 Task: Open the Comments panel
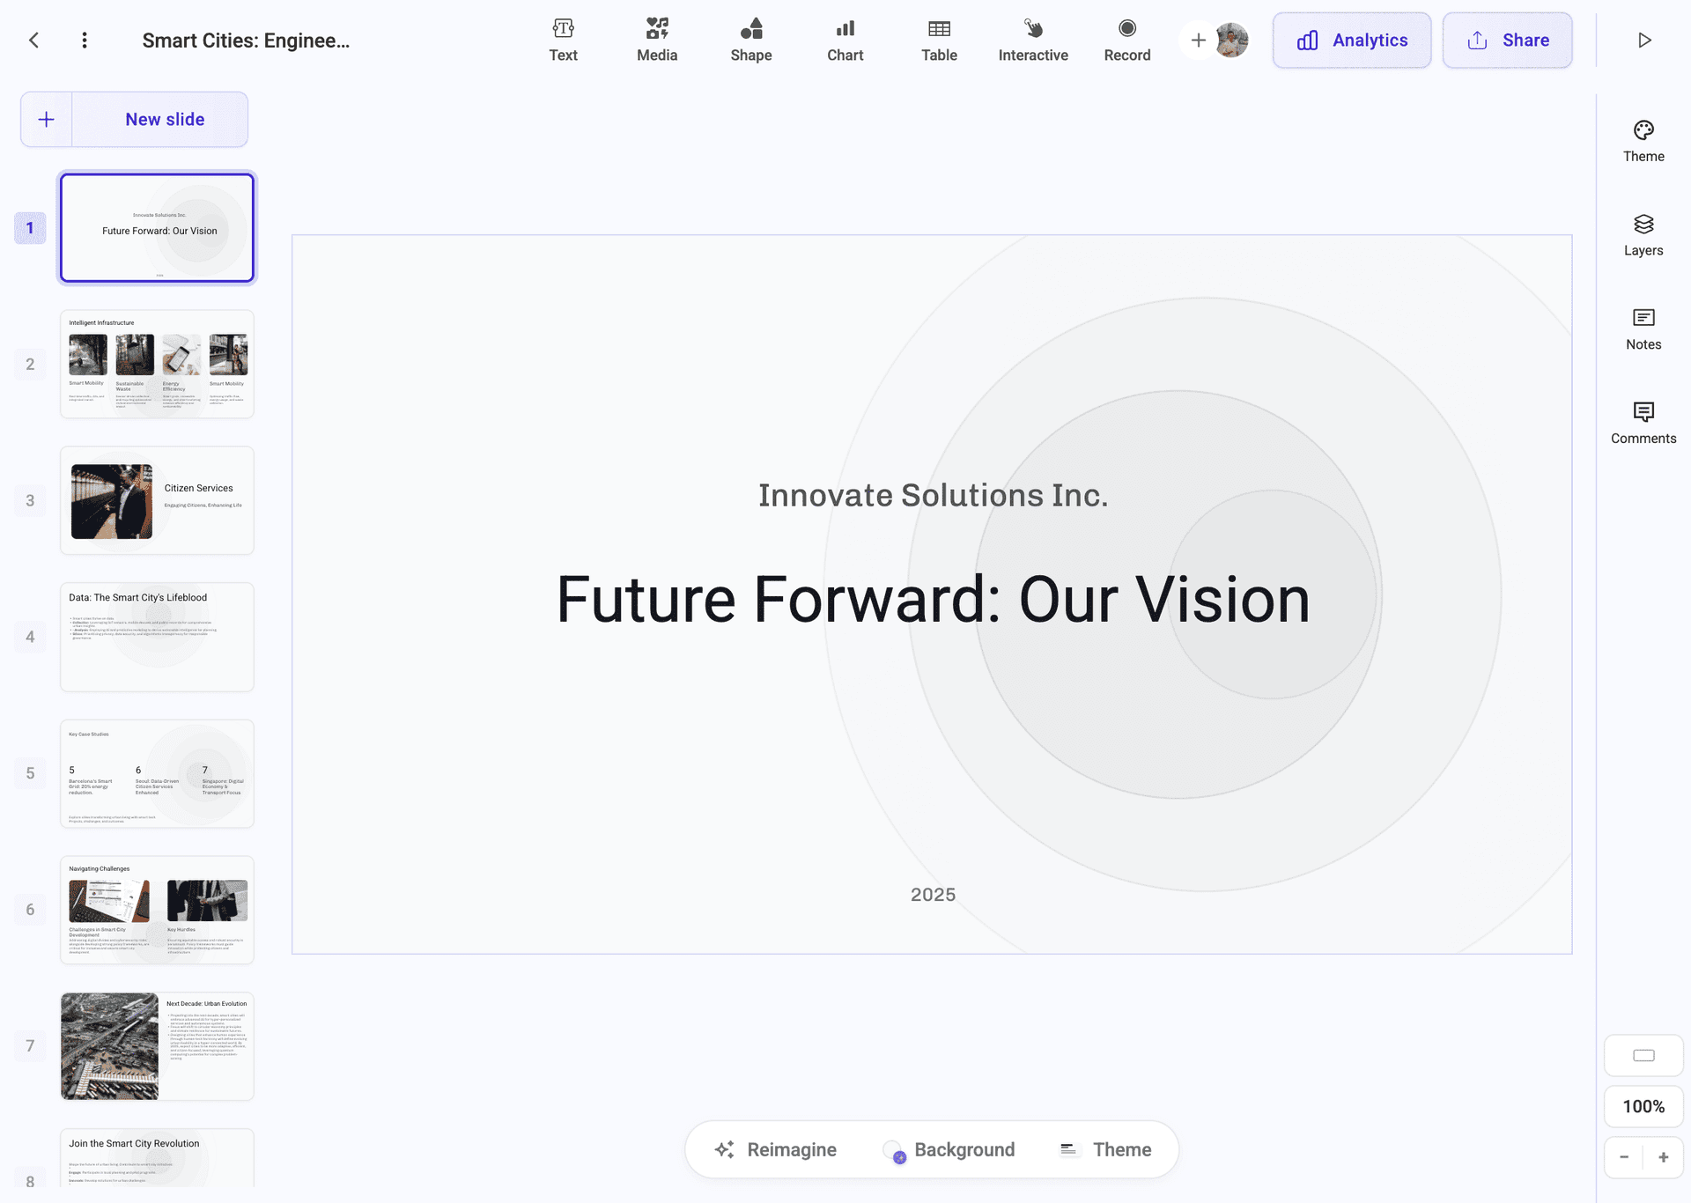(x=1643, y=421)
